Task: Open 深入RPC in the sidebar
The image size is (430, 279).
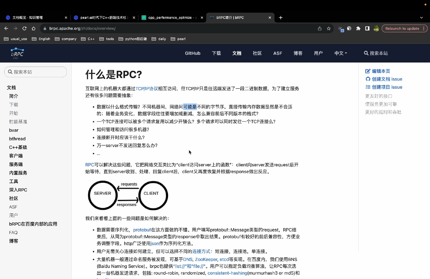Action: pos(18,190)
